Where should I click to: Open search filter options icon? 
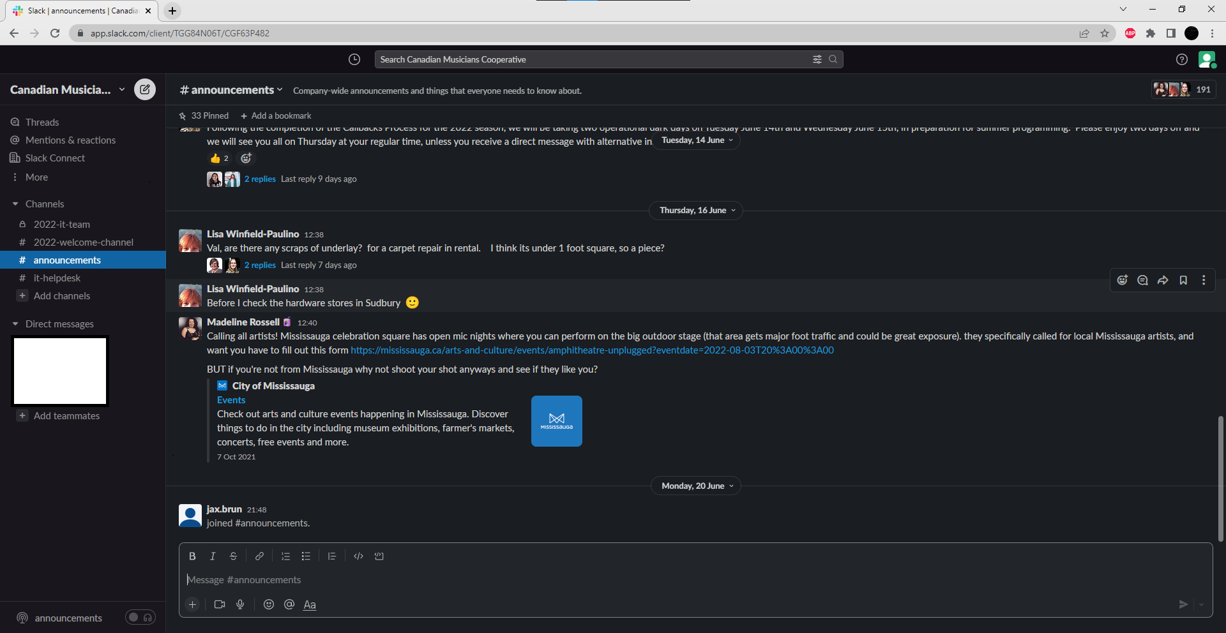pyautogui.click(x=817, y=59)
